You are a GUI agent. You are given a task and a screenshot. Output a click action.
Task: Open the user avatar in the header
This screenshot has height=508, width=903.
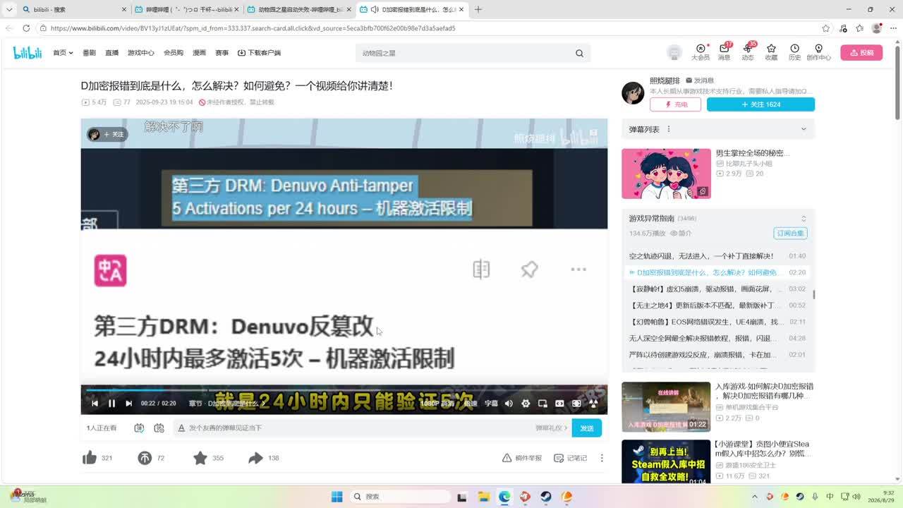click(x=674, y=52)
